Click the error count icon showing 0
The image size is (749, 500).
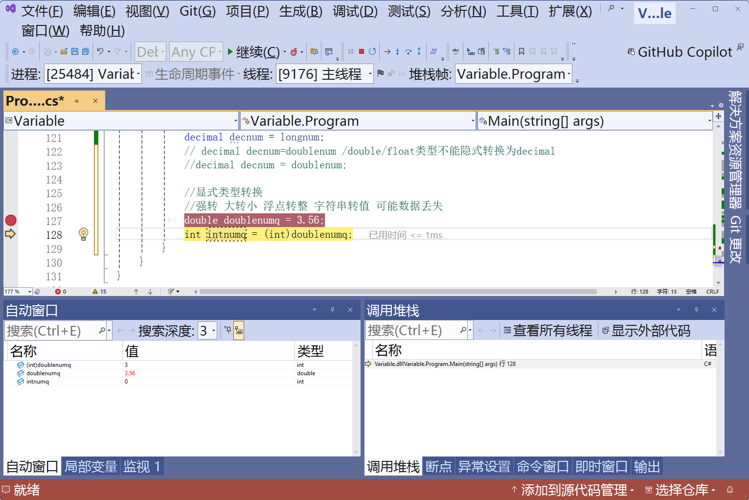coord(58,292)
